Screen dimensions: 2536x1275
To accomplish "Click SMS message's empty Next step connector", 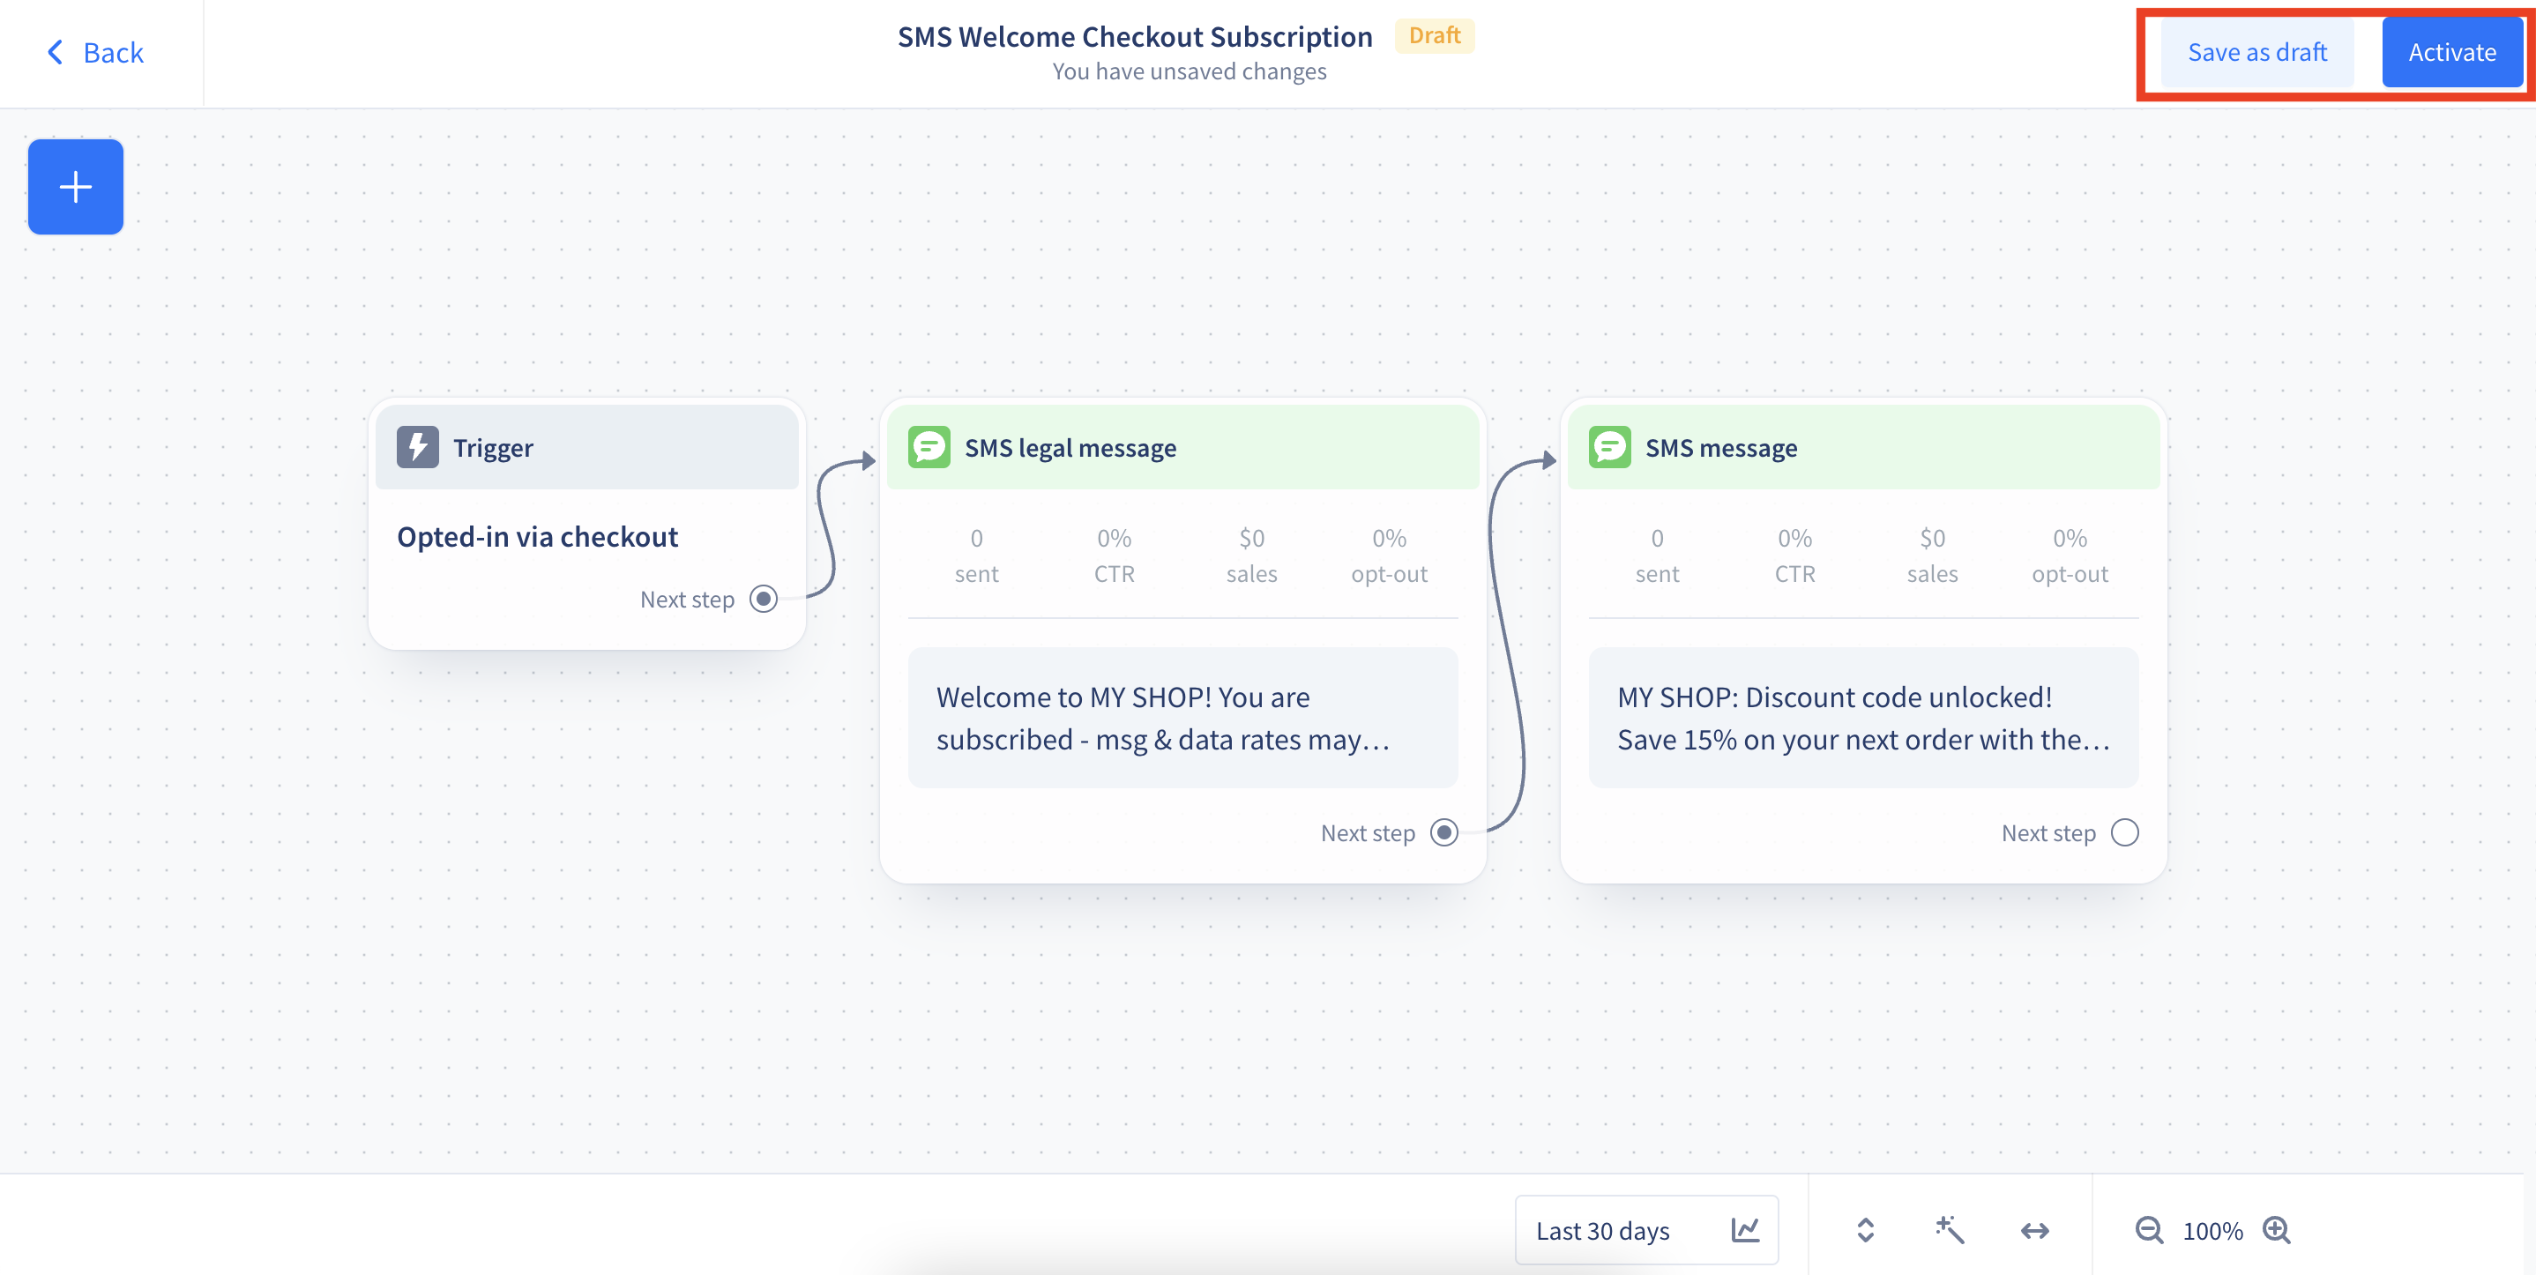I will coord(2125,832).
